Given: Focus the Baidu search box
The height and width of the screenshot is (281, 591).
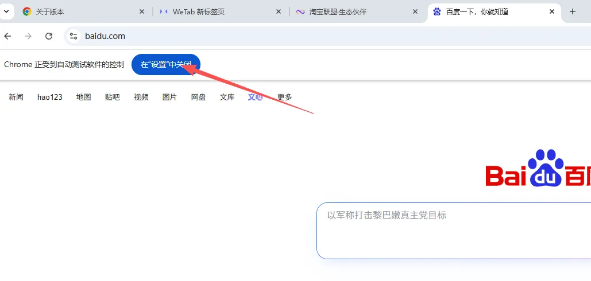Looking at the screenshot, I should 454,231.
